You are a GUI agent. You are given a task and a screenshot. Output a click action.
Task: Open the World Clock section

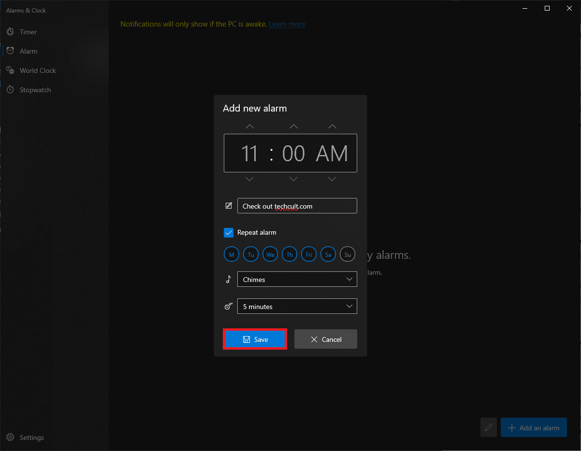click(x=37, y=70)
